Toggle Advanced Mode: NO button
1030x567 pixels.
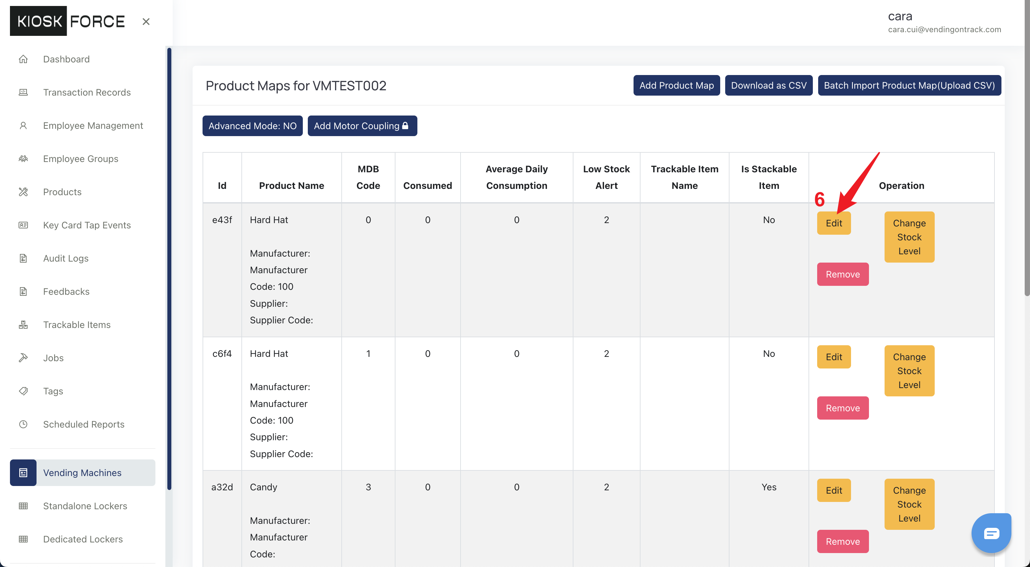252,125
